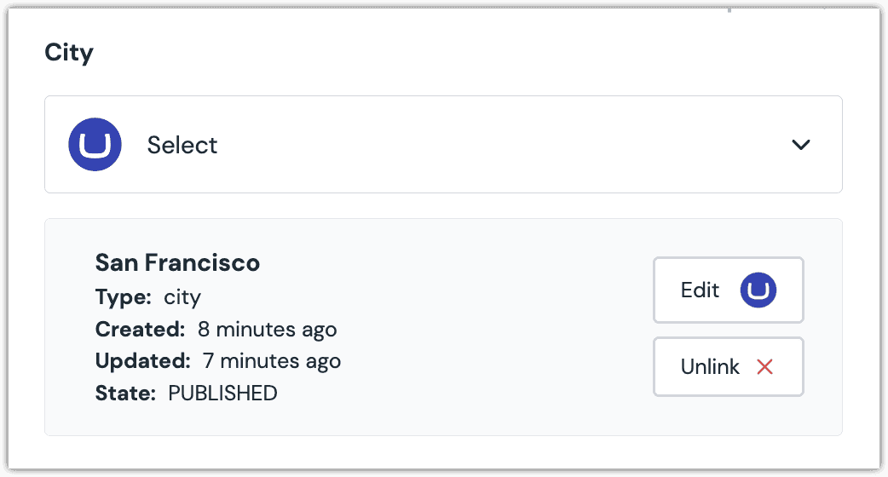Image resolution: width=888 pixels, height=477 pixels.
Task: Open the Select city dropdown field
Action: (x=443, y=144)
